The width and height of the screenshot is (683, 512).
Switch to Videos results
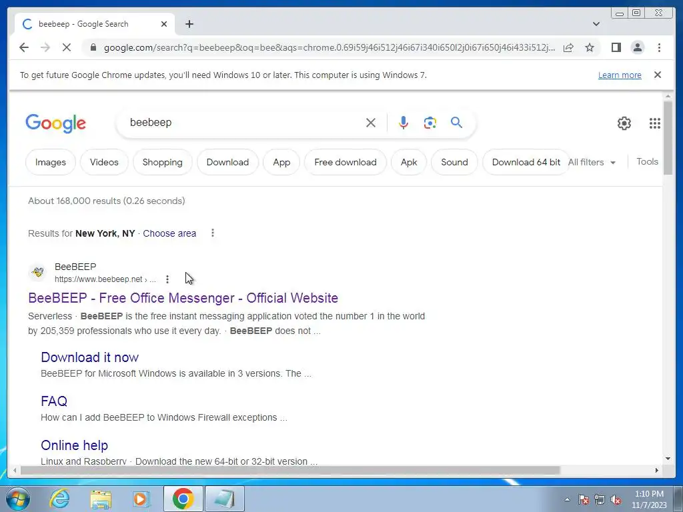click(104, 162)
